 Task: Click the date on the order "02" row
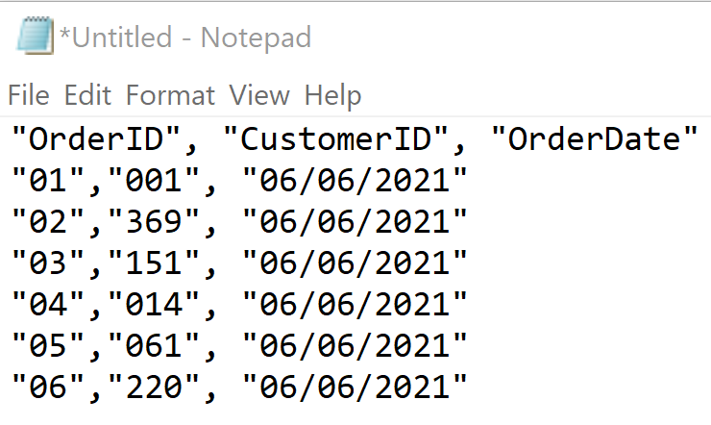[355, 223]
